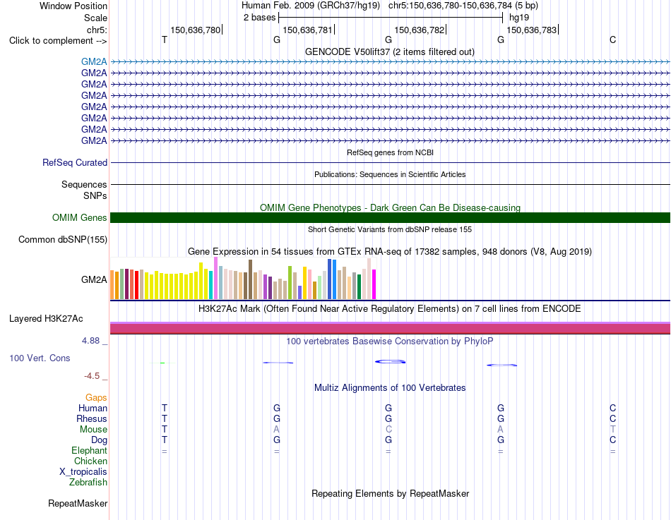
Task: Select the Mouse species row label
Action: tap(93, 430)
